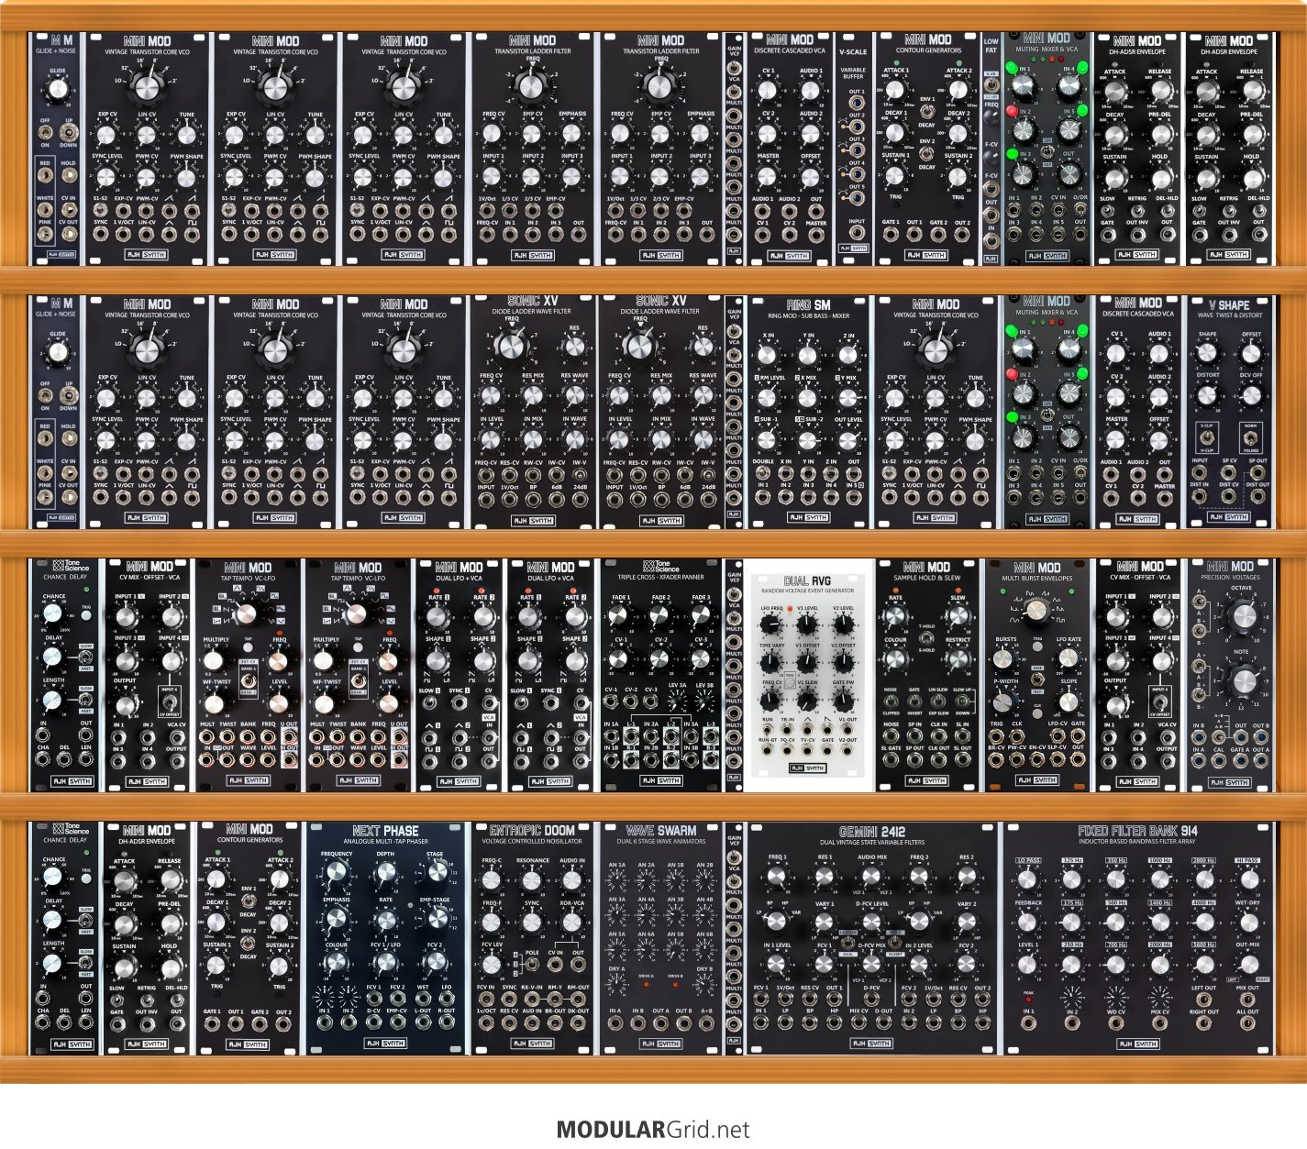Click the COLOUR knob on Sample Hold & Slew
This screenshot has height=1149, width=1307.
[x=895, y=659]
